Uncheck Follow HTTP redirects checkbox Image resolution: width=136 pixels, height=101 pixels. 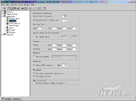(34, 65)
